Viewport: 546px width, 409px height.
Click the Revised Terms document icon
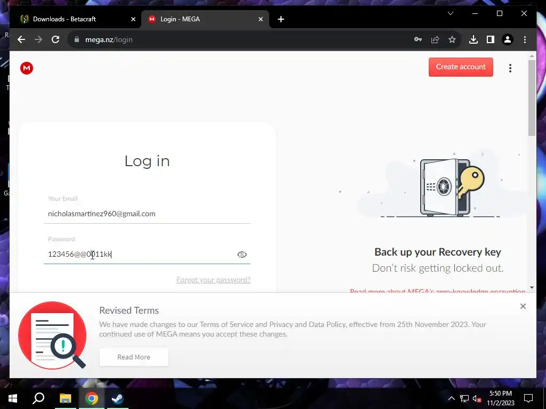point(52,336)
